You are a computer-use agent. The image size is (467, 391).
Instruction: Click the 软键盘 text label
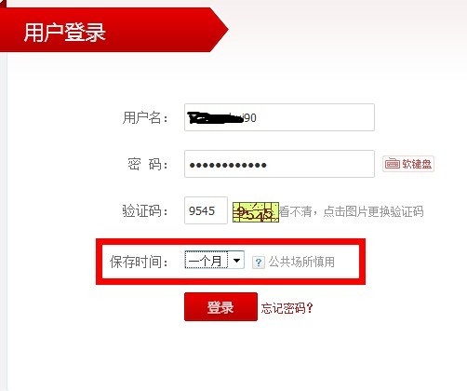point(417,164)
